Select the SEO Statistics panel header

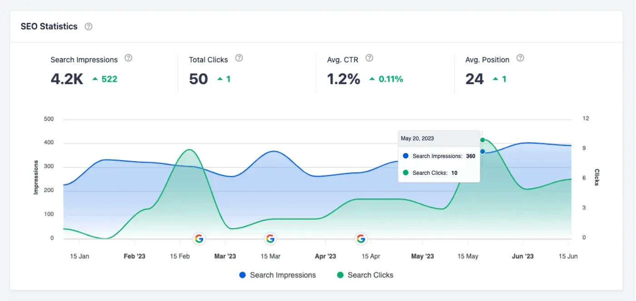[48, 26]
